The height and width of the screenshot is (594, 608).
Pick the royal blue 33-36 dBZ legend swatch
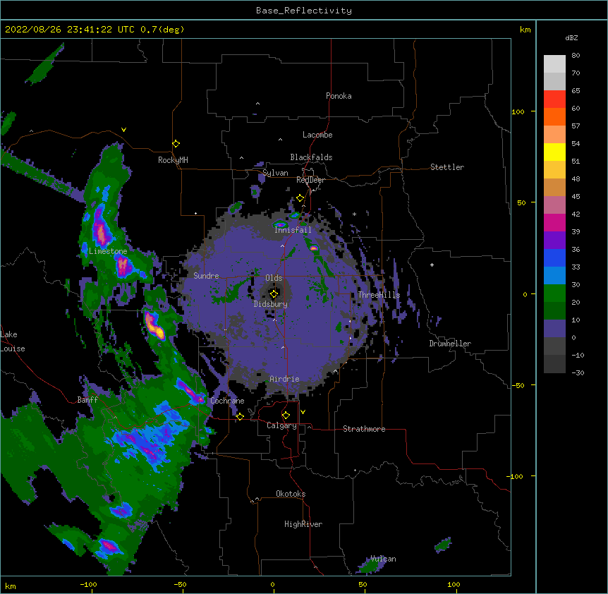554,257
